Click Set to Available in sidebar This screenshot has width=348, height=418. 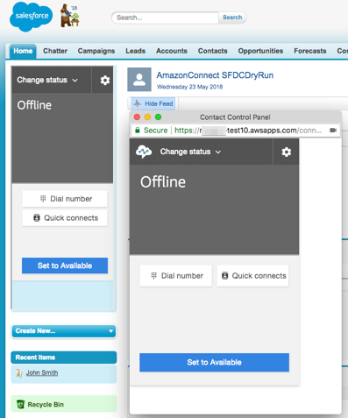[x=65, y=266]
